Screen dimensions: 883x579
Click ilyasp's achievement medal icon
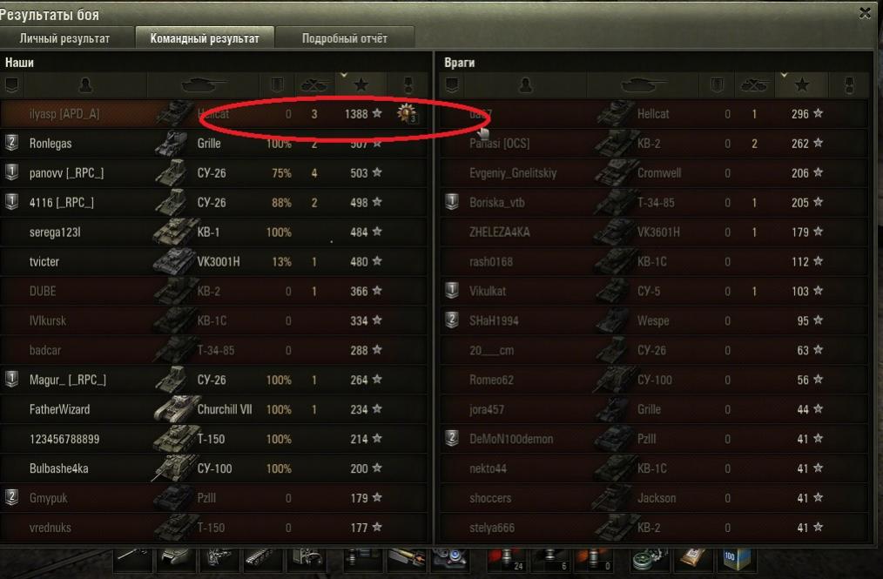407,113
